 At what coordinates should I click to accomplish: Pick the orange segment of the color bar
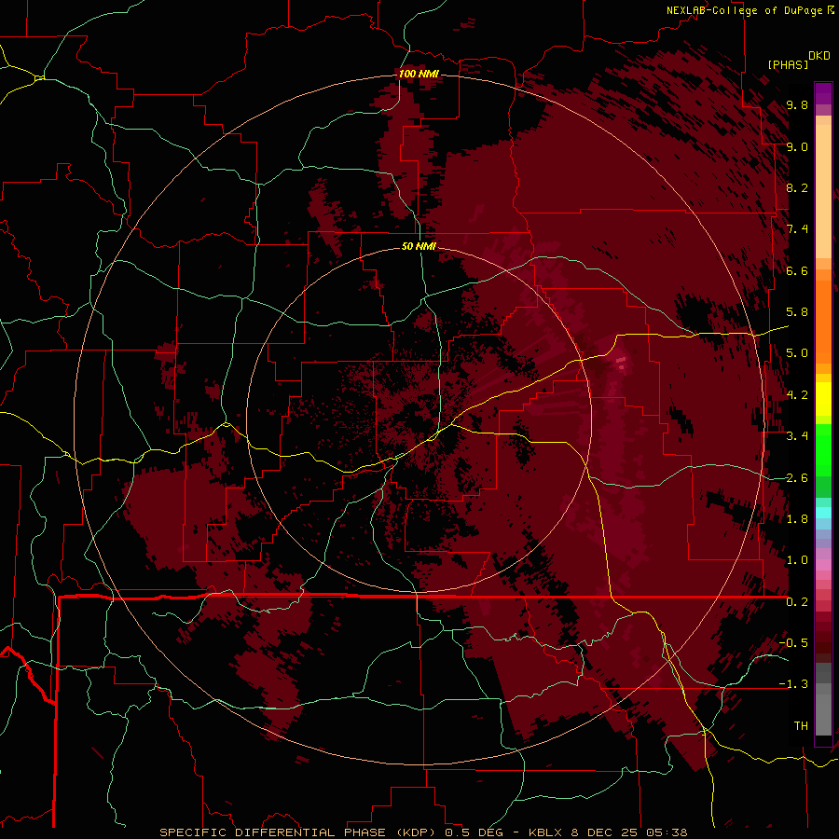point(823,323)
